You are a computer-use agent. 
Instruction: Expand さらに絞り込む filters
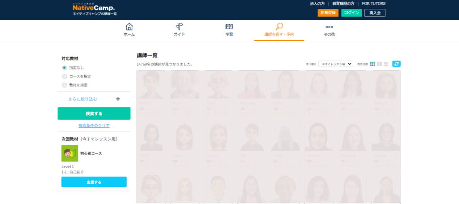[x=82, y=99]
